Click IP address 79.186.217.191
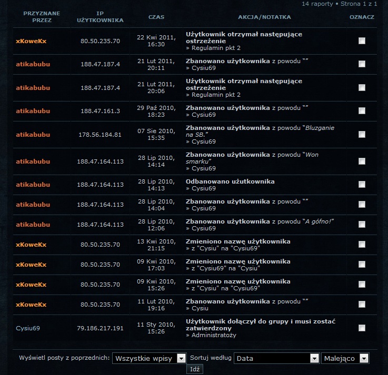Viewport: 388px width, 375px height. tap(100, 328)
